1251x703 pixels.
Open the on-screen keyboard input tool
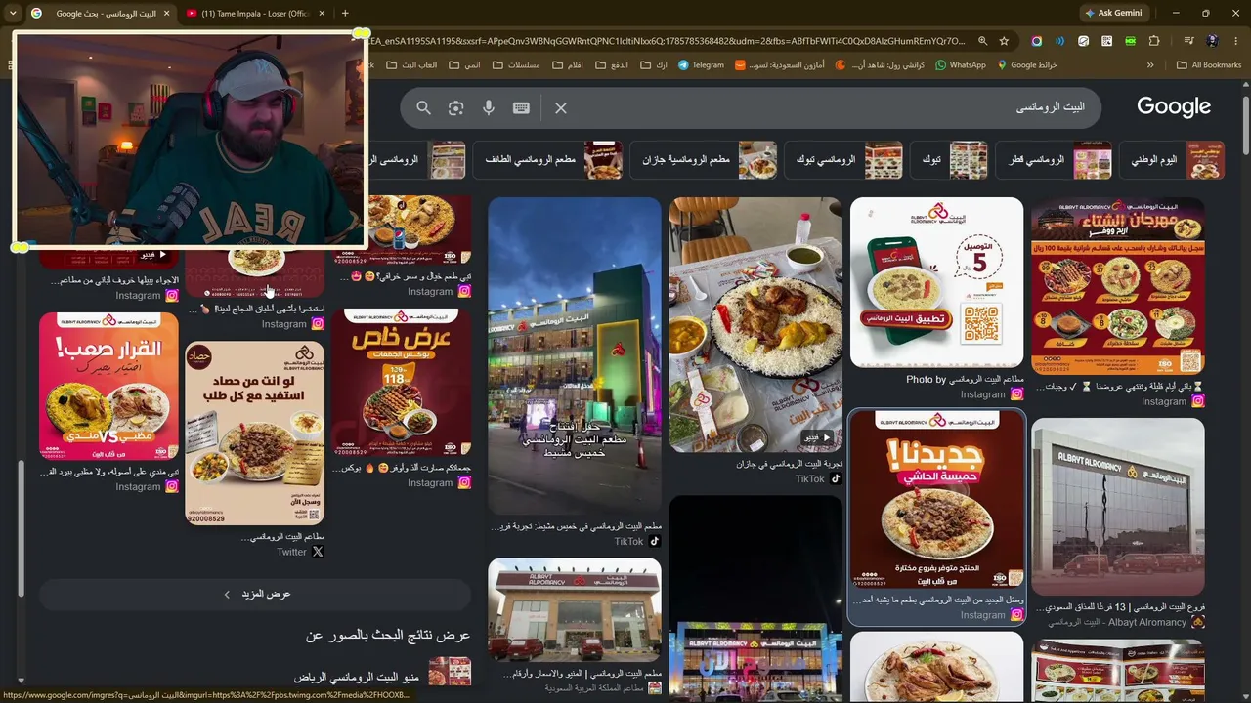[521, 107]
